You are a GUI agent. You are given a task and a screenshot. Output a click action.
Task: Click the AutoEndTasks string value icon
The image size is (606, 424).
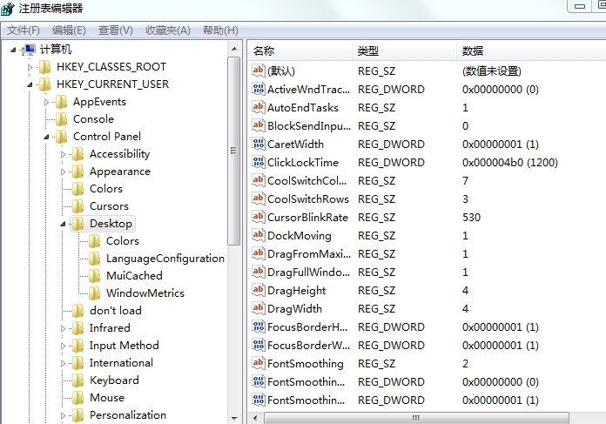(258, 107)
